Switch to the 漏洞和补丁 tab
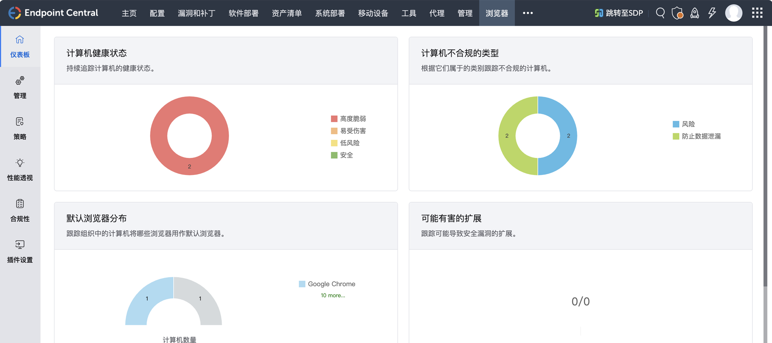 coord(196,13)
